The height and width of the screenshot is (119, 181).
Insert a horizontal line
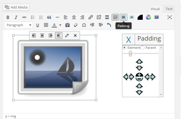click(x=57, y=17)
